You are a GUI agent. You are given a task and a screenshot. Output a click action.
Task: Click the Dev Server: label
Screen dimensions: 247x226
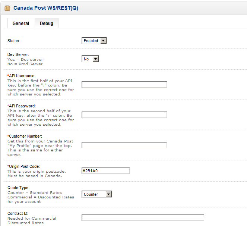(x=18, y=54)
